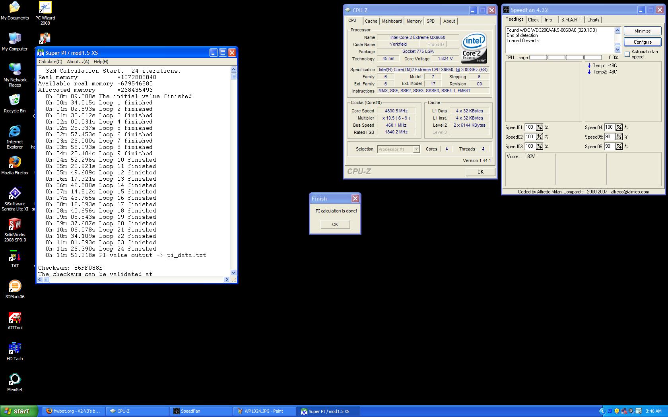Click Speed06 percent adjust icon
Image resolution: width=668 pixels, height=417 pixels.
click(619, 146)
